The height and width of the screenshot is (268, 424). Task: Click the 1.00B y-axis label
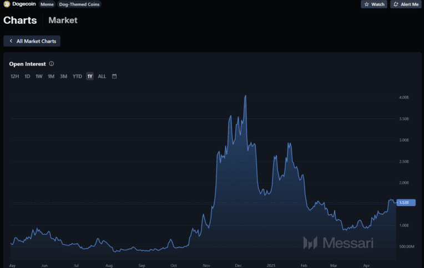[404, 225]
